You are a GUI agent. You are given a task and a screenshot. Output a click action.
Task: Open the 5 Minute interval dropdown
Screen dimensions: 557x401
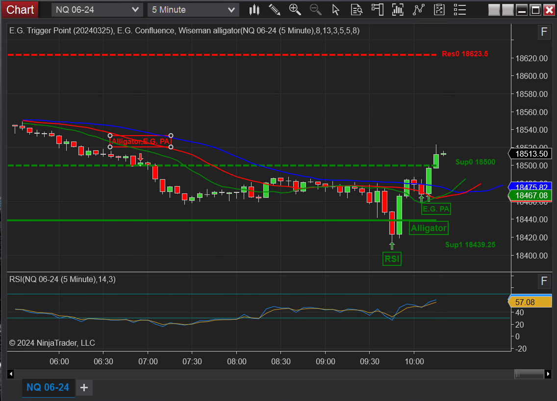point(193,9)
